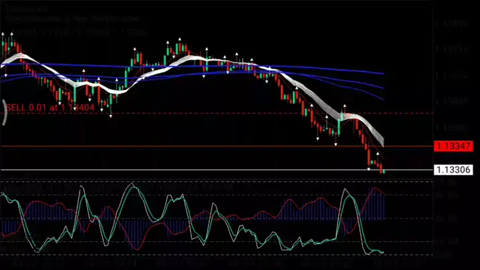The width and height of the screenshot is (480, 270).
Task: Click the grey curved handle on the left edge
Action: point(3,112)
